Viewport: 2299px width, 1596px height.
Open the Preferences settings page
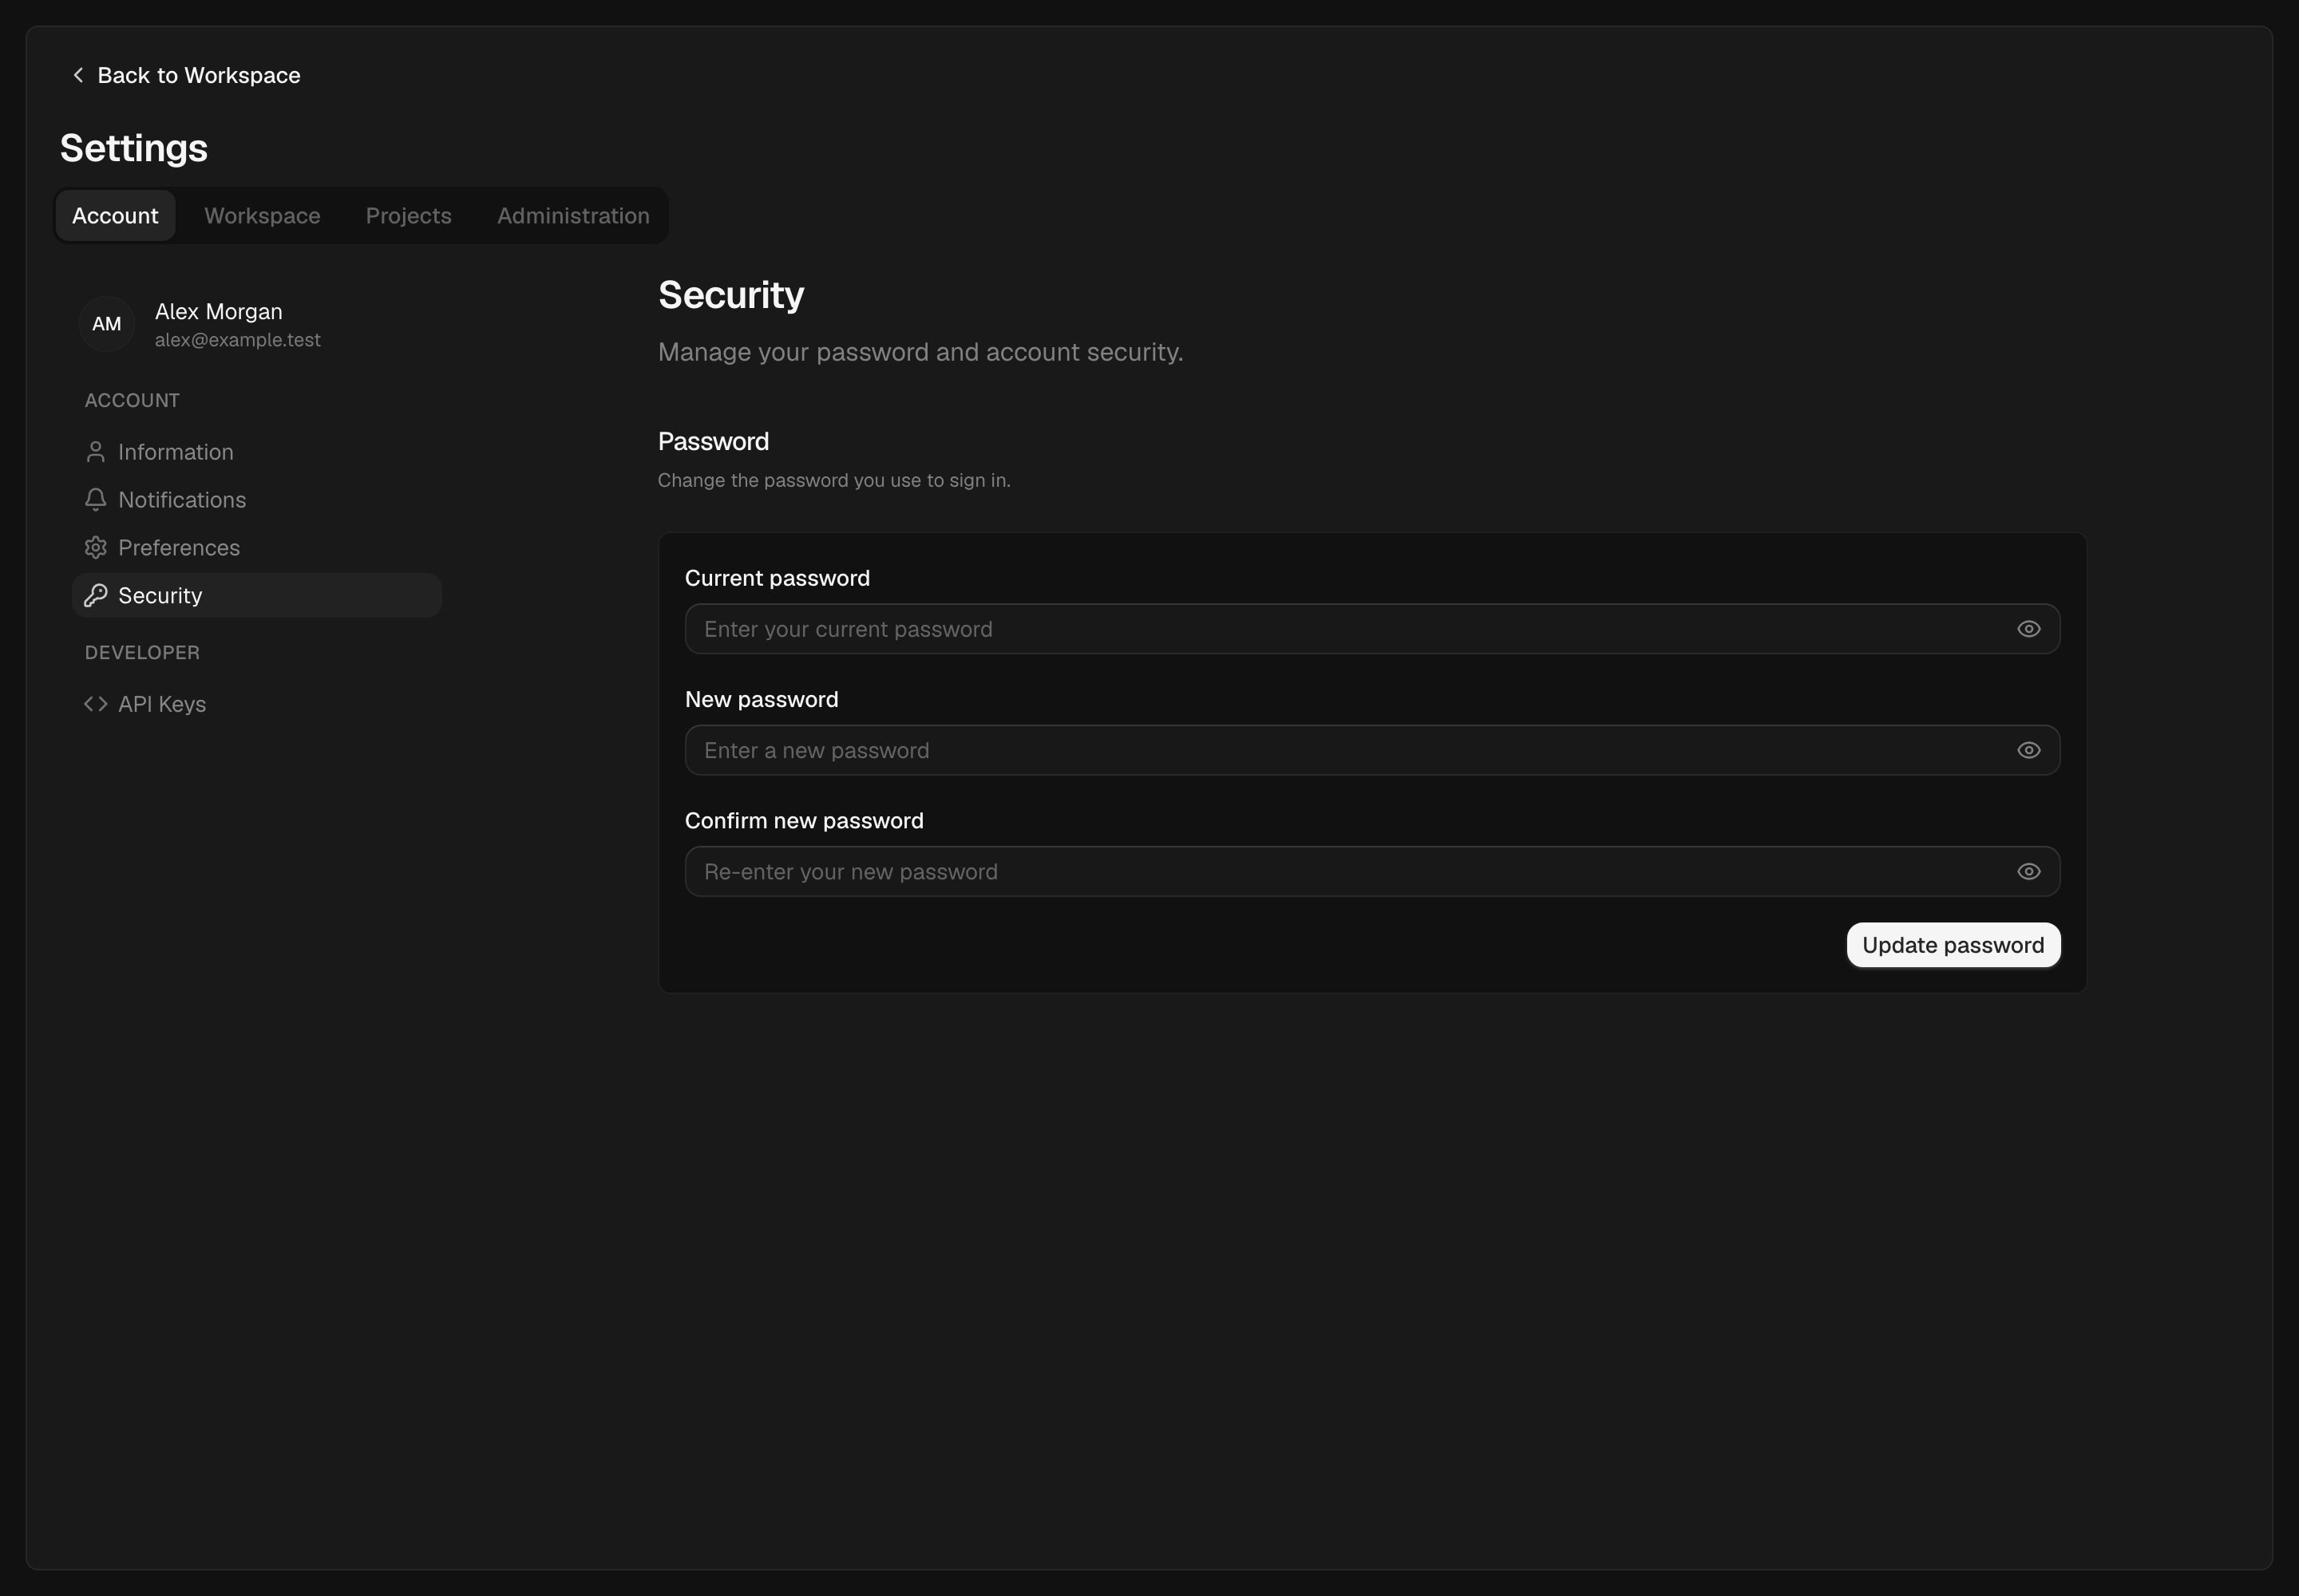(257, 548)
